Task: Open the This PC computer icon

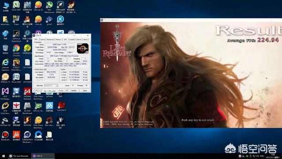Action: pyautogui.click(x=5, y=7)
